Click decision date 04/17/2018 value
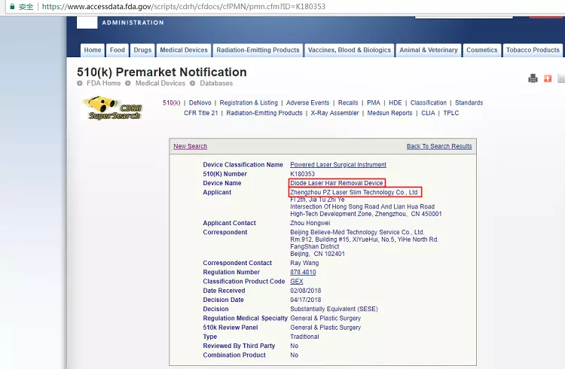The width and height of the screenshot is (565, 369). (306, 300)
